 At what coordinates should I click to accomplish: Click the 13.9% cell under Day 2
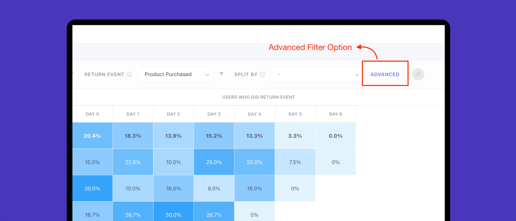(173, 135)
